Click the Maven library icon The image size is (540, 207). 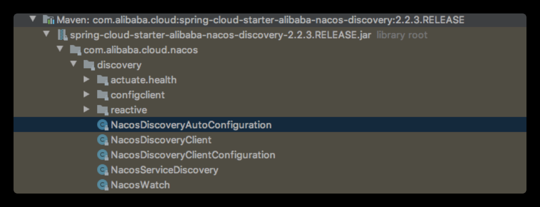point(48,20)
